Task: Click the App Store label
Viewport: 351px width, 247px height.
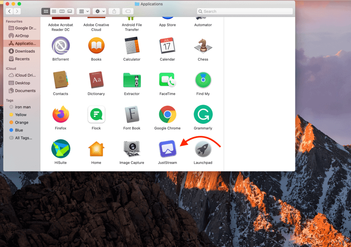Action: tap(167, 25)
